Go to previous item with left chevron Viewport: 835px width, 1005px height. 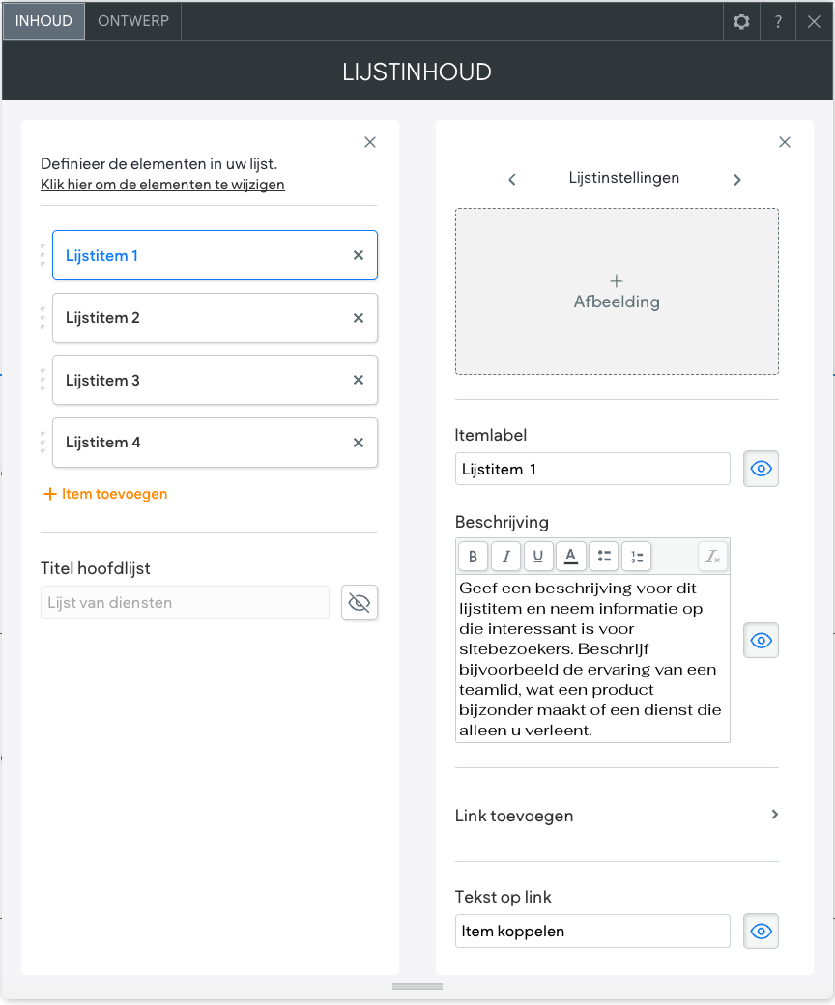tap(512, 179)
